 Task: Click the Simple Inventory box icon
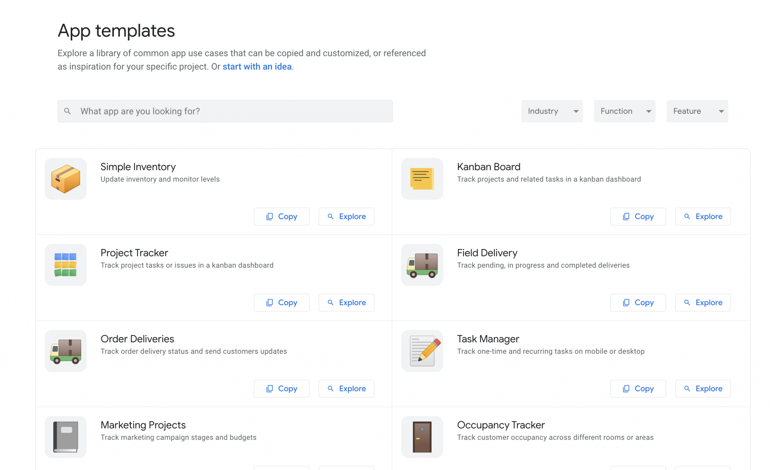[x=65, y=179]
